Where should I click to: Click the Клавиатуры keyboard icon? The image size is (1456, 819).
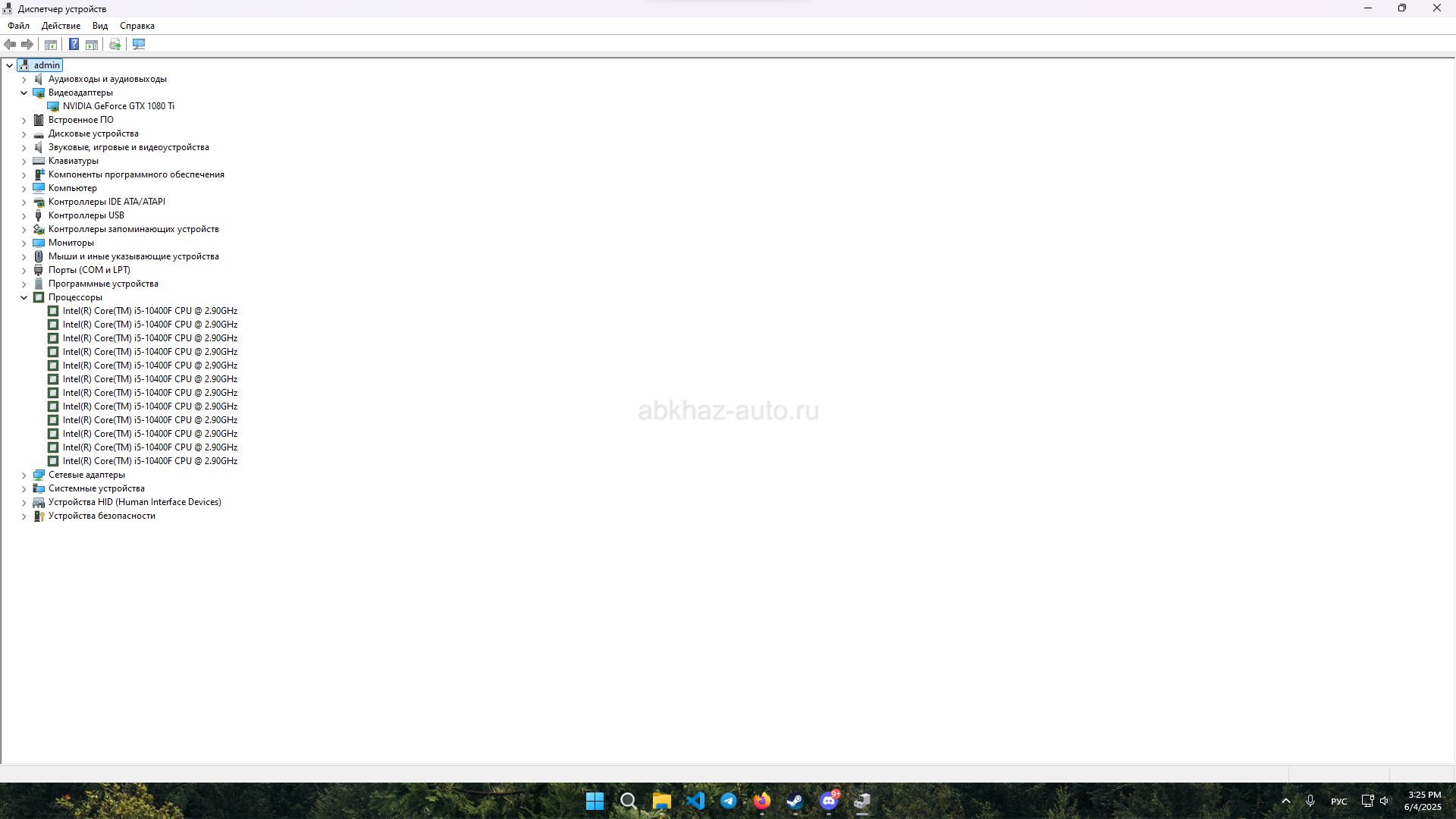[39, 161]
